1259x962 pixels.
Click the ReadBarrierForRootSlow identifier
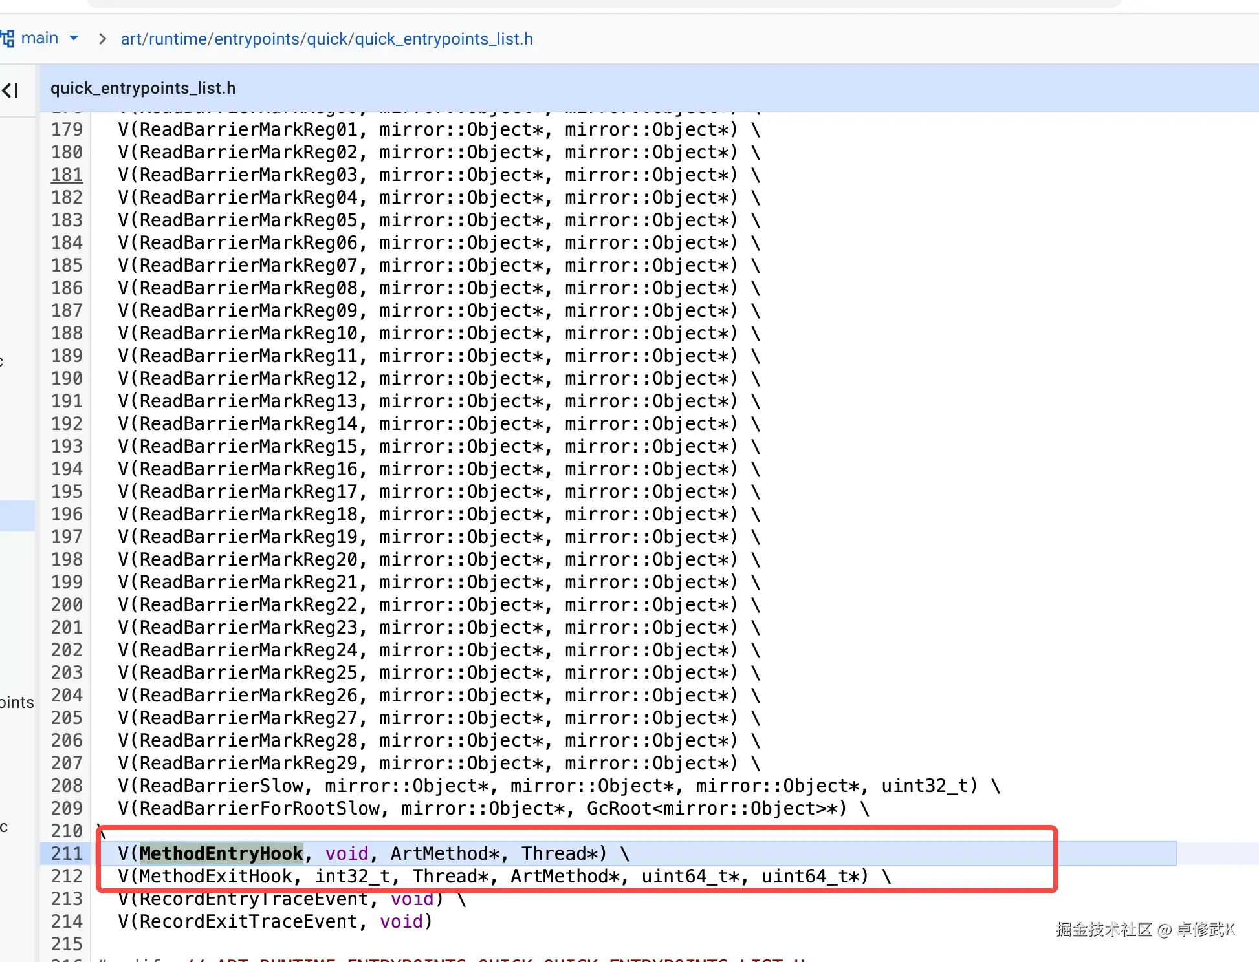coord(259,808)
